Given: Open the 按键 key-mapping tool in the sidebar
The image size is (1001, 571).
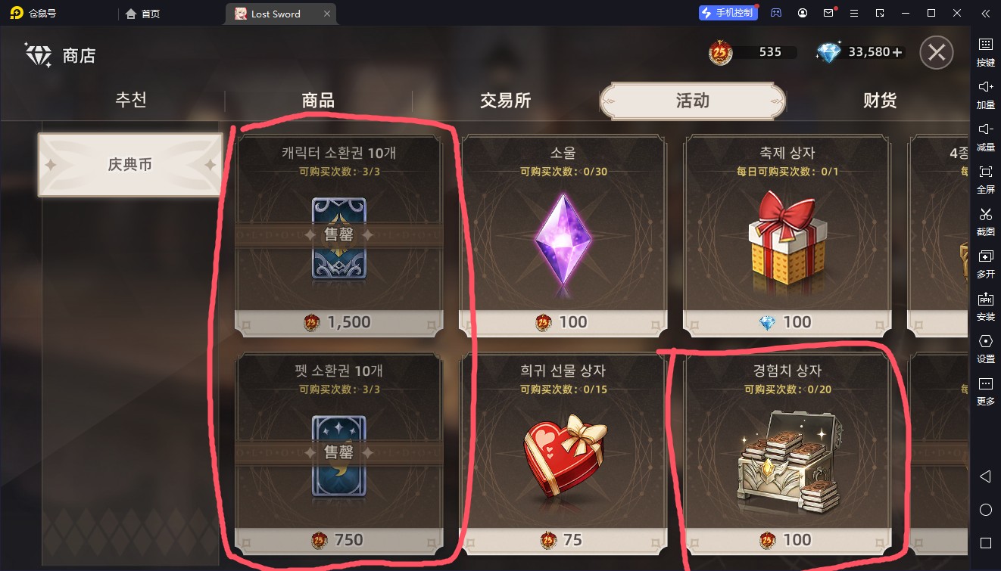Looking at the screenshot, I should (x=985, y=52).
